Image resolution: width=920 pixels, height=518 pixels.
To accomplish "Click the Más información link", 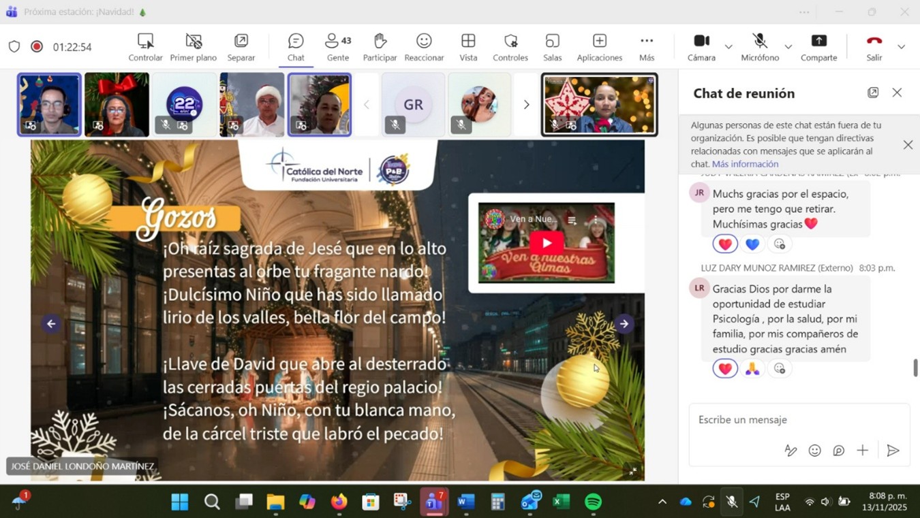I will [x=745, y=164].
